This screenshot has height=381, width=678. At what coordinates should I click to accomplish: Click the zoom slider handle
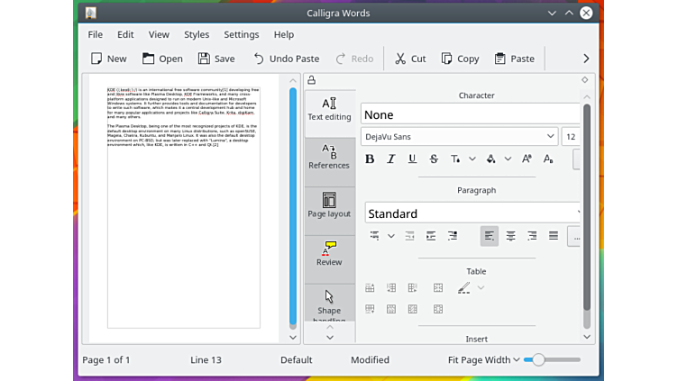click(538, 360)
